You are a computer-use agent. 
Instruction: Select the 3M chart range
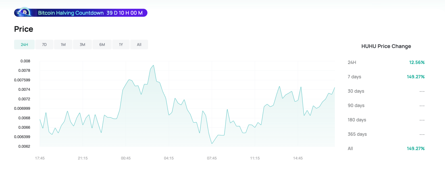pyautogui.click(x=82, y=45)
